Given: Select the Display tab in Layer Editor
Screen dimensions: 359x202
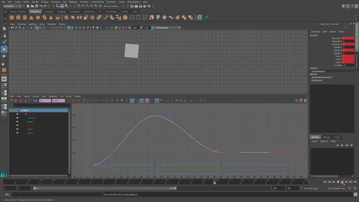Looking at the screenshot, I should (x=315, y=137).
